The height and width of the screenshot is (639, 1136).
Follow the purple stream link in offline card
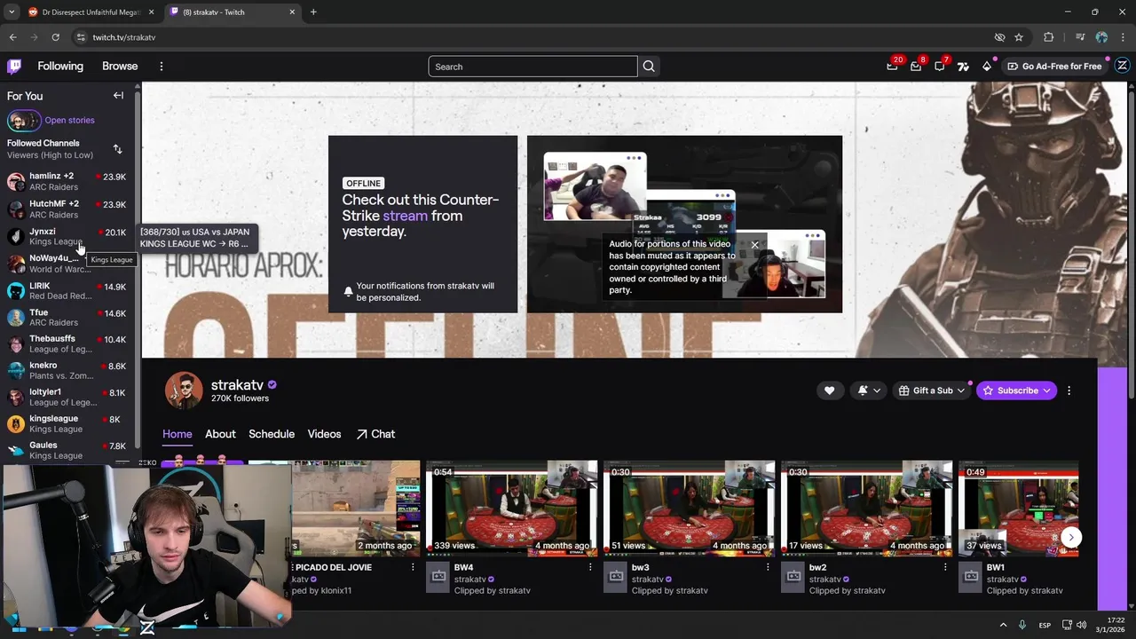[x=405, y=216]
